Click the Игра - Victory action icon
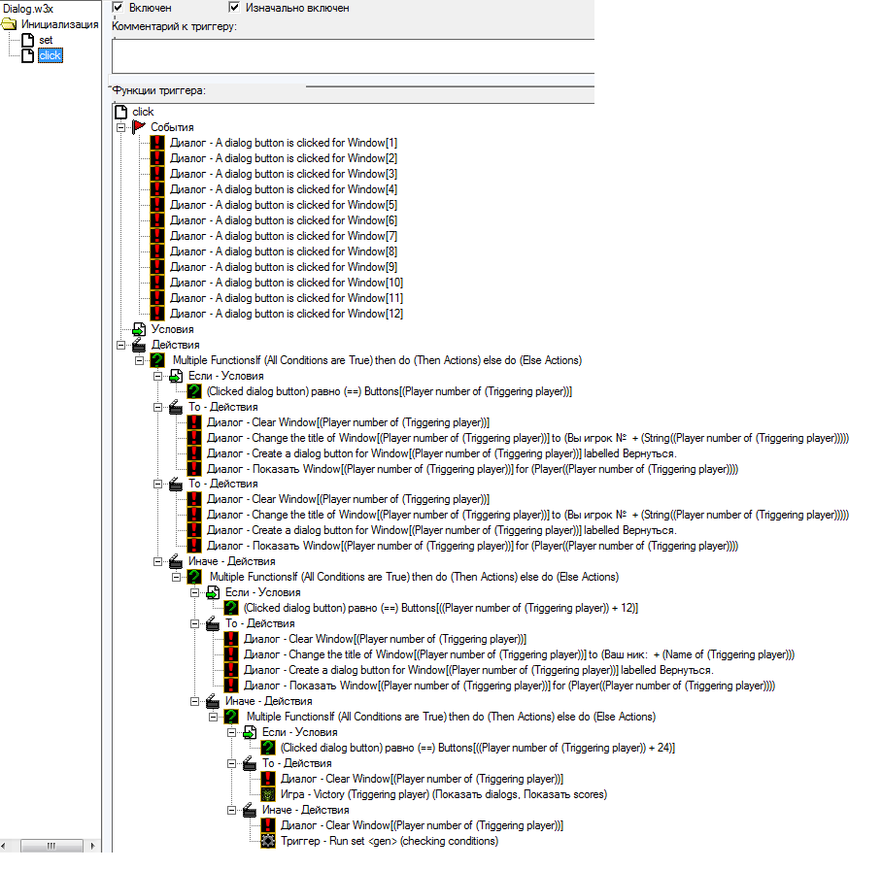Image resolution: width=882 pixels, height=870 pixels. tap(268, 794)
